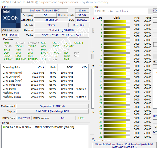Click core 0 clock bar
This screenshot has width=157, height=148.
[x=117, y=21]
